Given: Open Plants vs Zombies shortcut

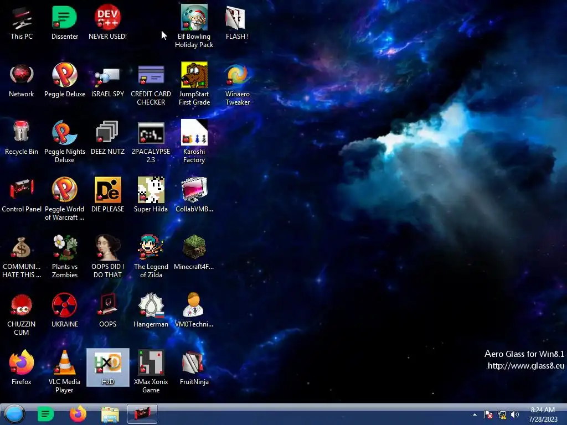Looking at the screenshot, I should coord(65,257).
